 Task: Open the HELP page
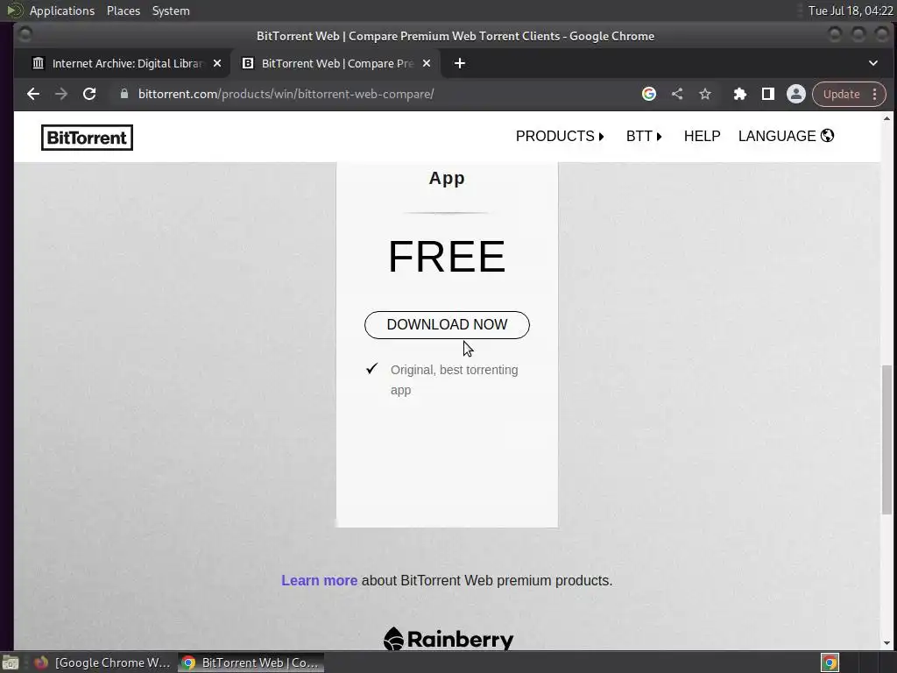pos(702,136)
